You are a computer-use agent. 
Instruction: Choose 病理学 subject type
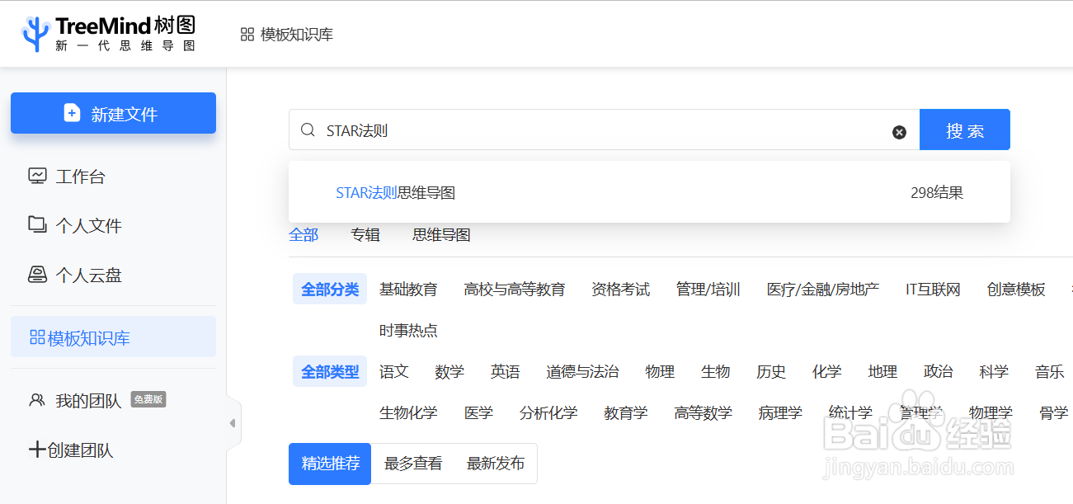coord(780,413)
